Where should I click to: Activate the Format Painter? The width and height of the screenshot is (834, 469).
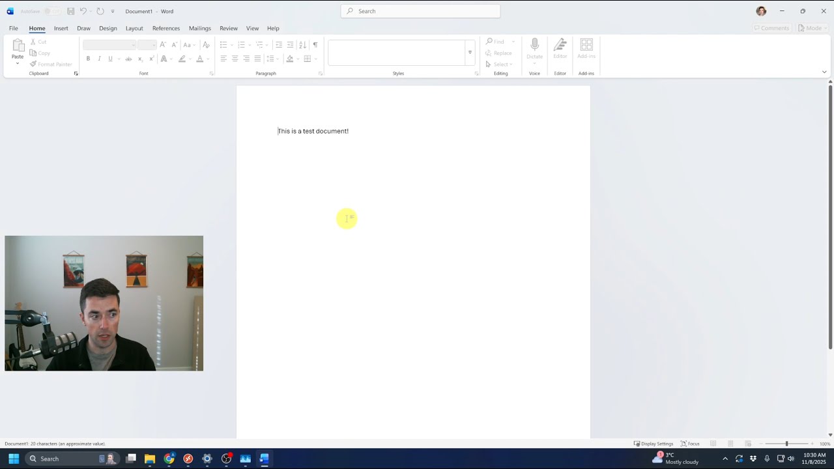[x=51, y=64]
